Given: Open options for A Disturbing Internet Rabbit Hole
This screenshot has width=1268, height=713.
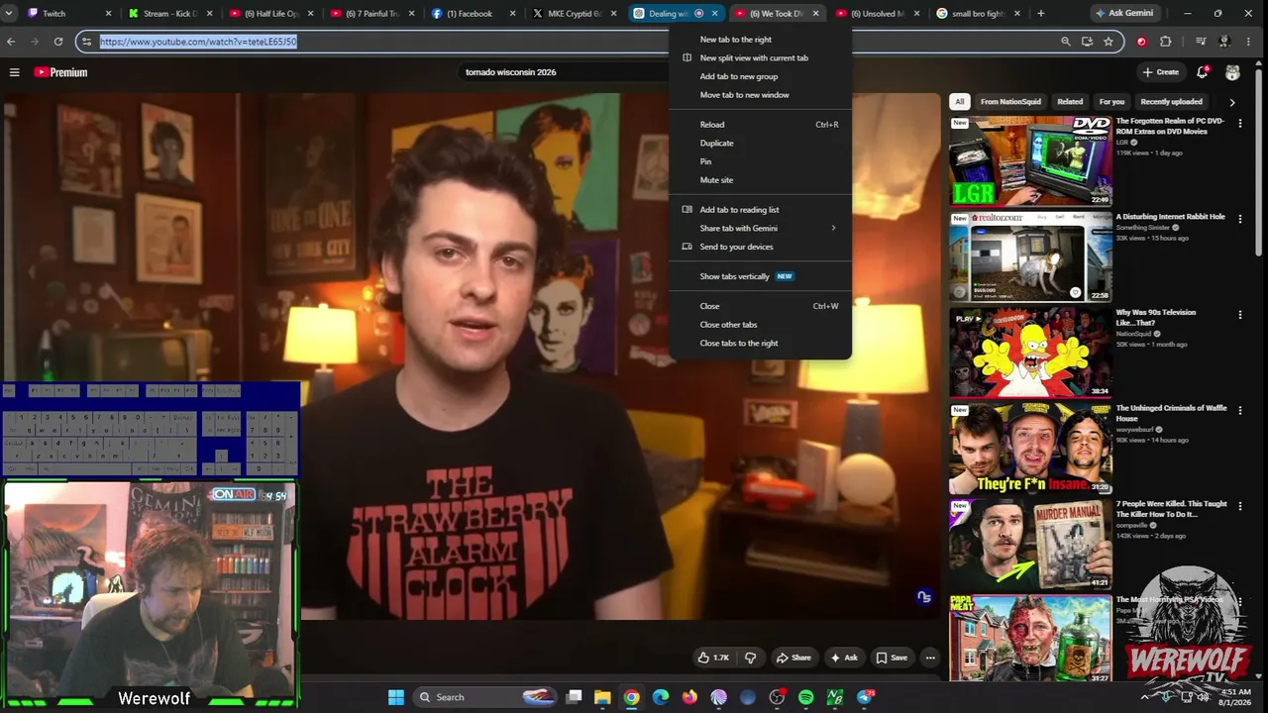Looking at the screenshot, I should [x=1239, y=218].
